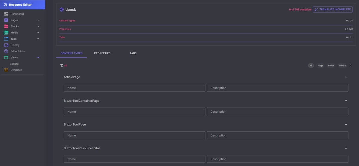This screenshot has width=359, height=166.
Task: Filter content types by Page chip
Action: [320, 66]
